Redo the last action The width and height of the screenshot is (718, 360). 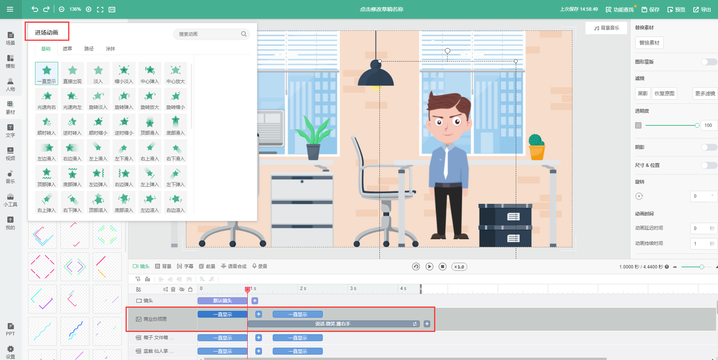click(x=46, y=9)
